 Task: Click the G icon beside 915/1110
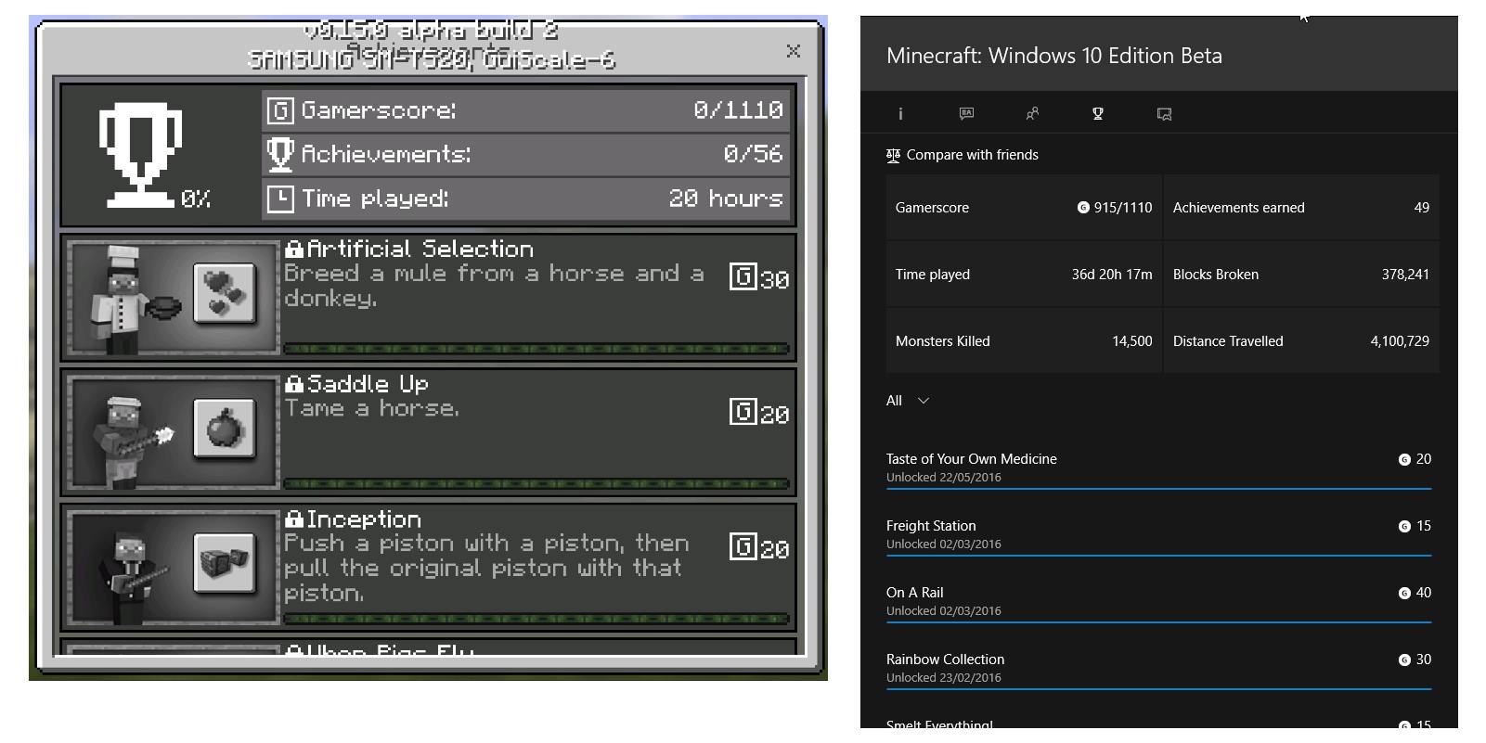coord(1083,208)
